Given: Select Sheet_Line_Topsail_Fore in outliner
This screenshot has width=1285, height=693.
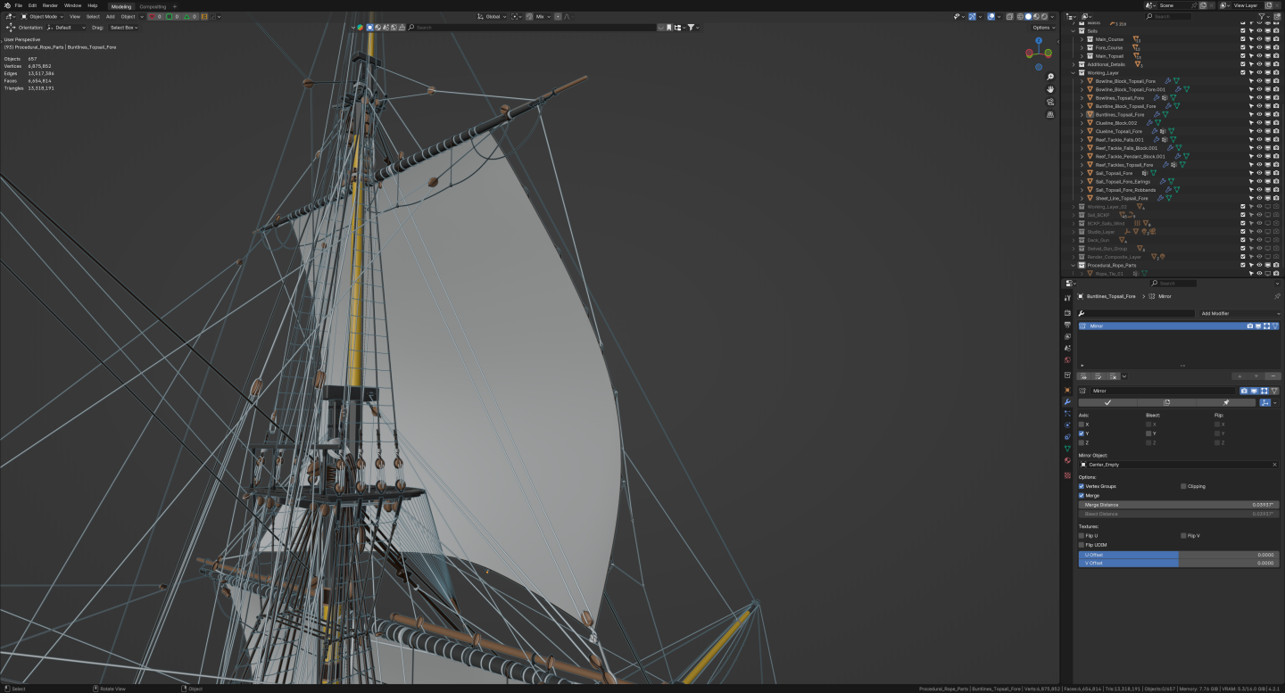Looking at the screenshot, I should pos(1122,198).
